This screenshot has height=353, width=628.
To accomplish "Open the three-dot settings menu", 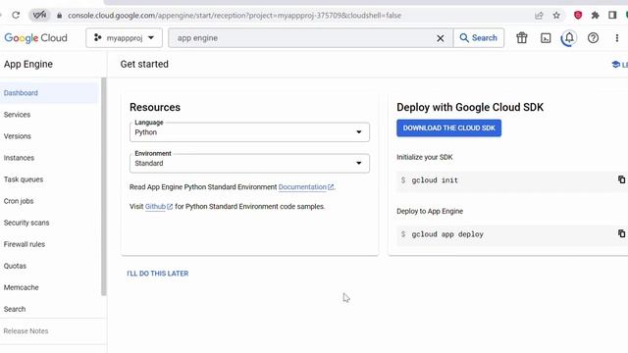I will pyautogui.click(x=617, y=38).
